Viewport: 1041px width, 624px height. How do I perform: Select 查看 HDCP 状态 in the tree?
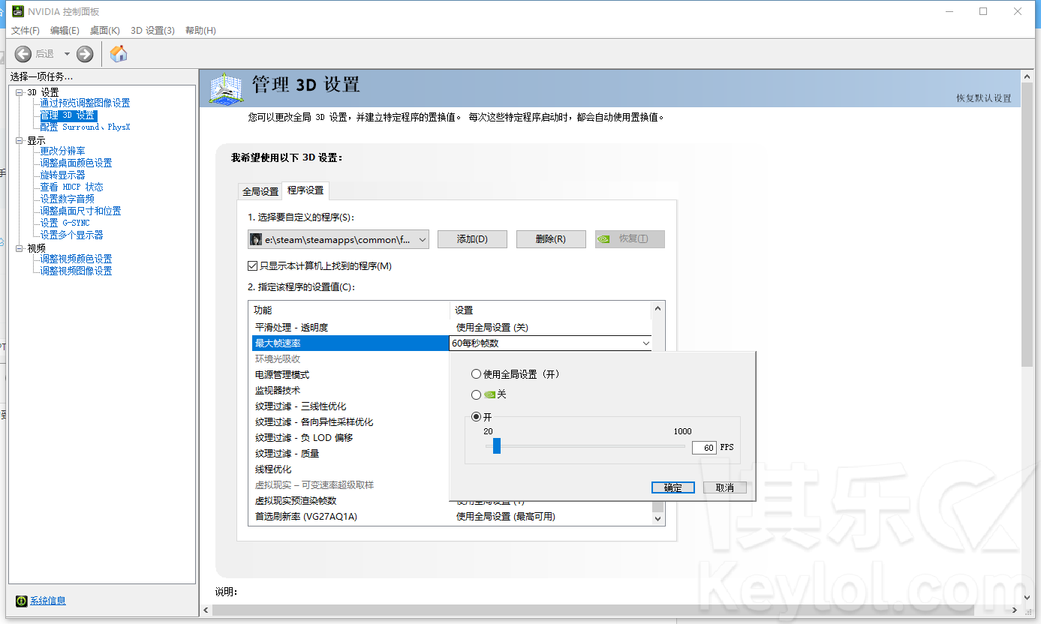[72, 187]
